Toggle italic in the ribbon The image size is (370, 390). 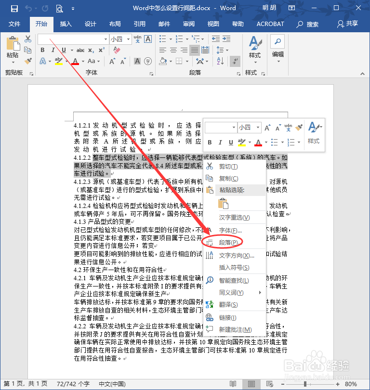tap(53, 50)
